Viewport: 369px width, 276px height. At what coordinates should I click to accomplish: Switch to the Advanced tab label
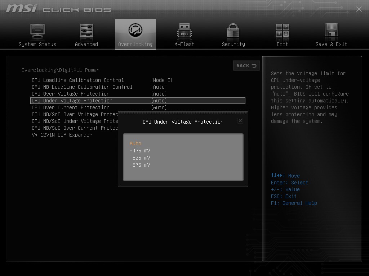click(x=86, y=44)
